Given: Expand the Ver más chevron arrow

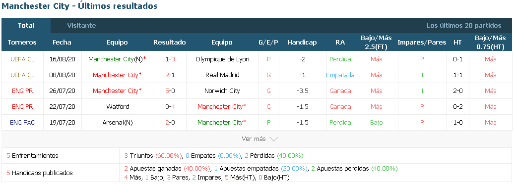Looking at the screenshot, I should pyautogui.click(x=273, y=139).
